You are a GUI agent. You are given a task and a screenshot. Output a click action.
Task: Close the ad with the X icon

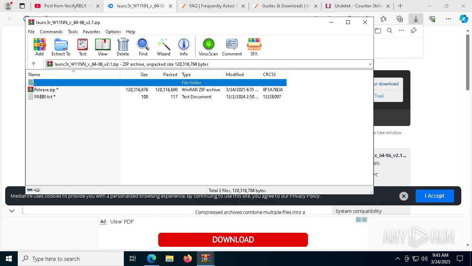coord(364,220)
